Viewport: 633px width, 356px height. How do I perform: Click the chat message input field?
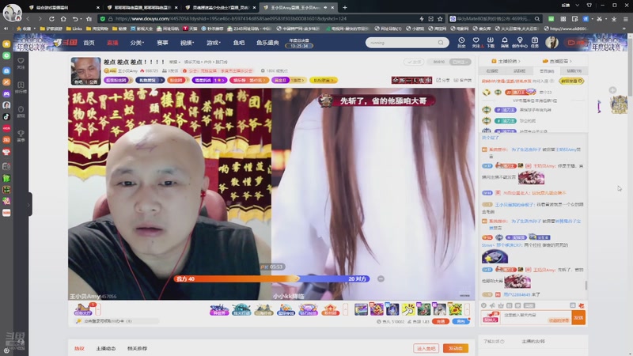(x=536, y=317)
